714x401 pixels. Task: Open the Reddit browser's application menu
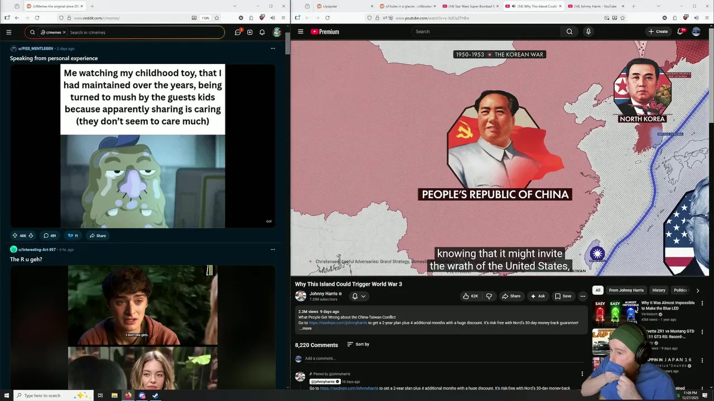pos(283,18)
